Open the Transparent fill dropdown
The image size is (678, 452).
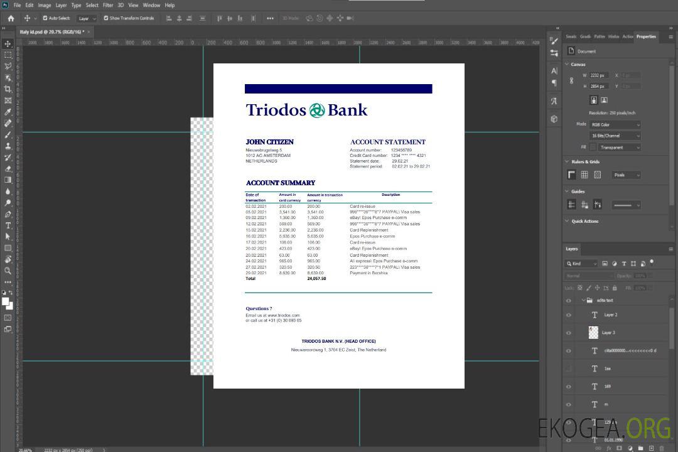click(x=619, y=148)
